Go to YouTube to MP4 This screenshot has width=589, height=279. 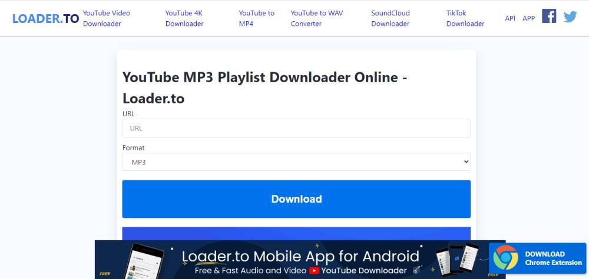[257, 18]
